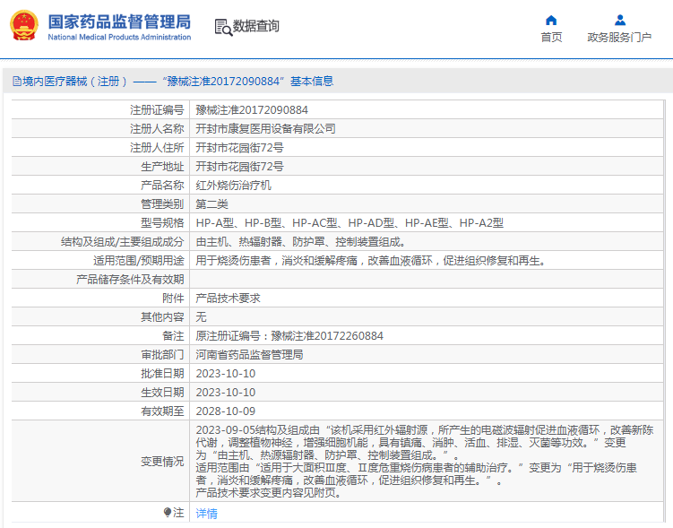This screenshot has height=528, width=673.
Task: Go to 首页 text link
Action: point(551,38)
